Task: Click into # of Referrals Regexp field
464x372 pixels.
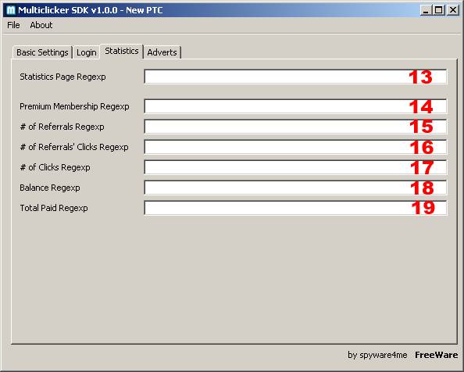Action: click(295, 127)
